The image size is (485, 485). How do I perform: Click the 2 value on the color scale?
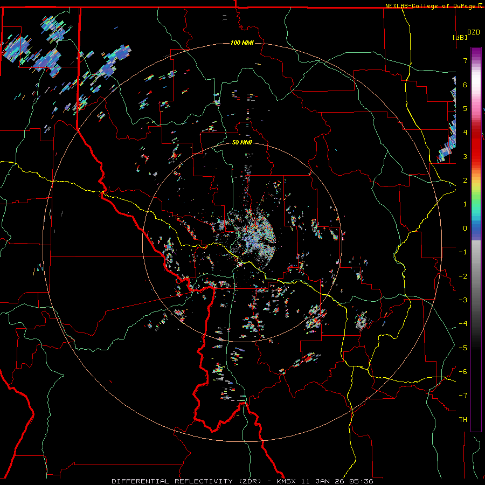pos(465,181)
